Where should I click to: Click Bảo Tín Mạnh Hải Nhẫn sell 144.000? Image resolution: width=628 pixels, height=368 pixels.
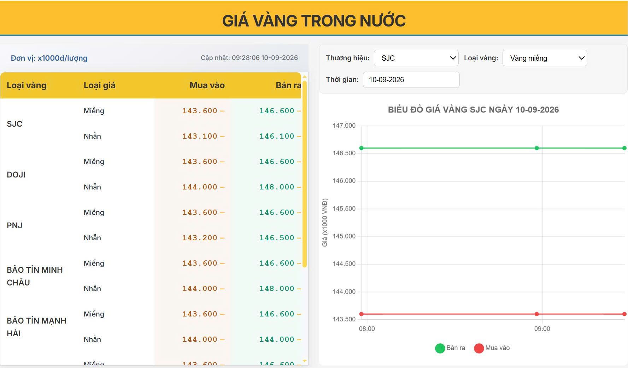click(x=277, y=339)
